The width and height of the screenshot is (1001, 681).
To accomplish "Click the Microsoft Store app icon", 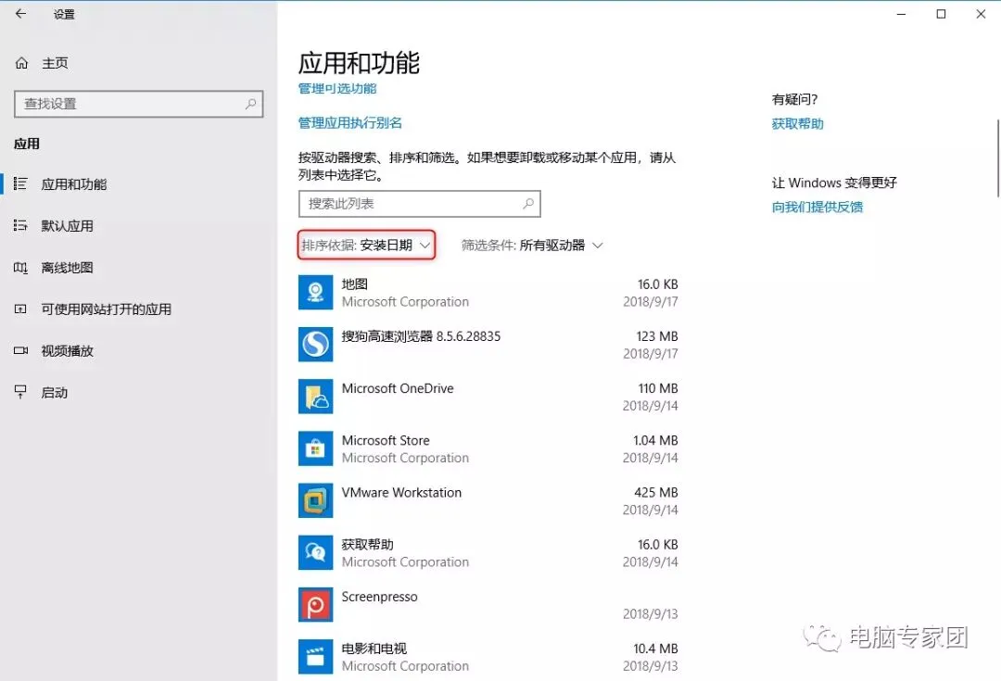I will (x=315, y=448).
